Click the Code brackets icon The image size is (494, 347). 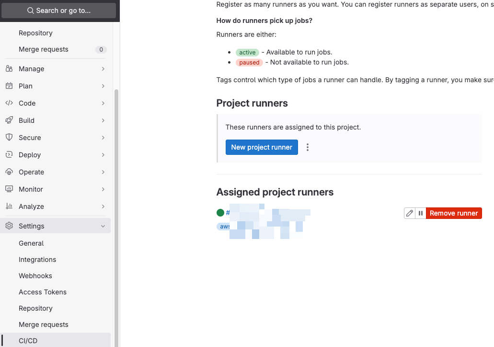click(9, 103)
